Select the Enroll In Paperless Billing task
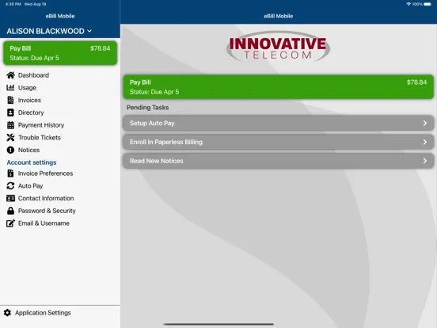This screenshot has width=437, height=328. point(278,142)
